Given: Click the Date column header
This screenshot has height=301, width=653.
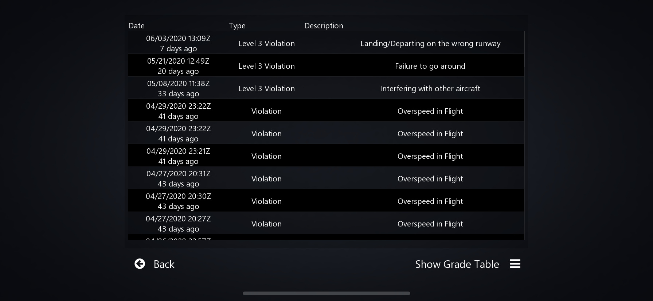Looking at the screenshot, I should tap(137, 26).
